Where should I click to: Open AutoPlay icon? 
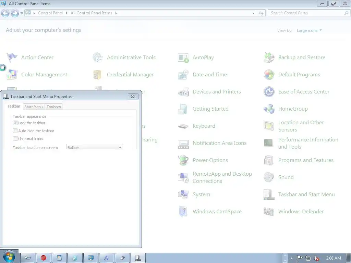click(x=183, y=58)
